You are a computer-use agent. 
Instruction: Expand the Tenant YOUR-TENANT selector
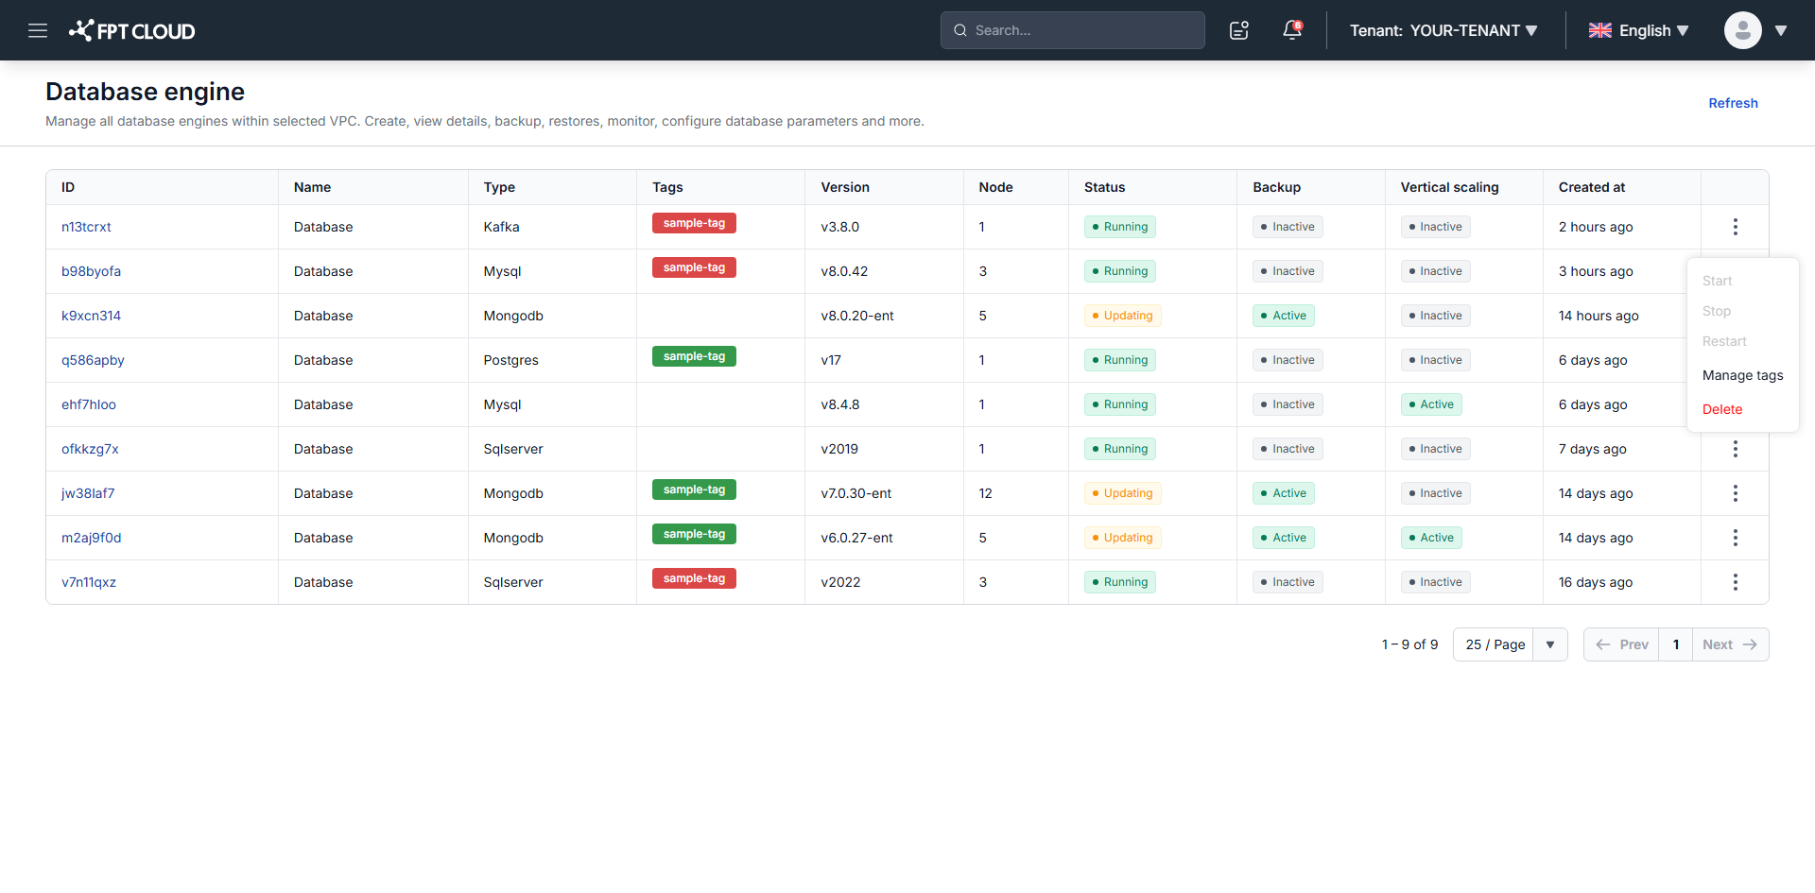tap(1443, 30)
